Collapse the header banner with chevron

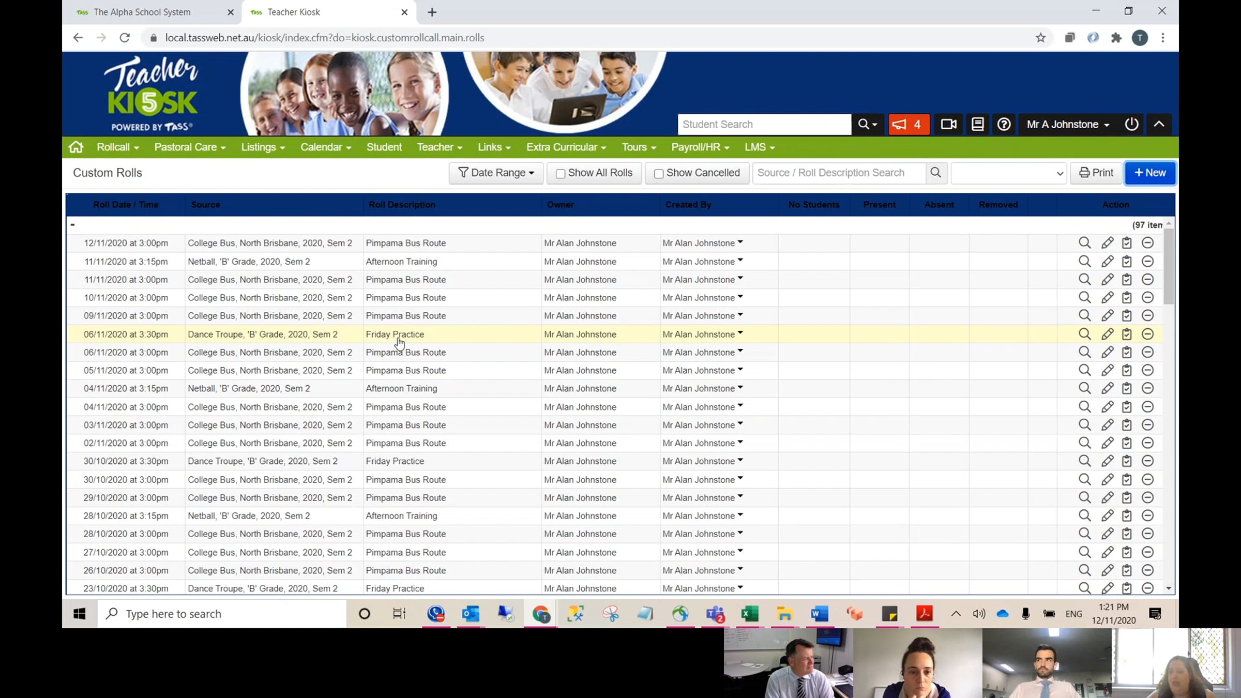(1159, 125)
